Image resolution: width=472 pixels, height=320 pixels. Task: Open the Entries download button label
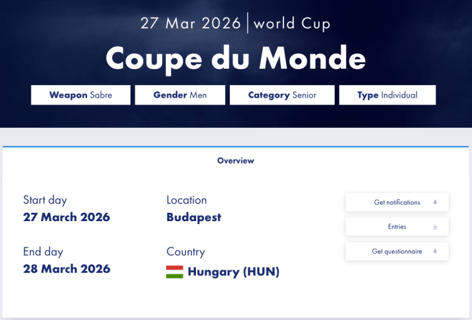[x=397, y=227]
